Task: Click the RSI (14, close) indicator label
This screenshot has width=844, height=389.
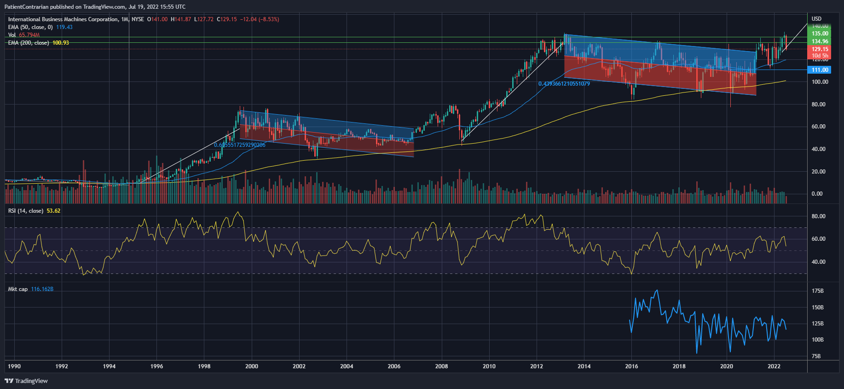Action: 26,211
